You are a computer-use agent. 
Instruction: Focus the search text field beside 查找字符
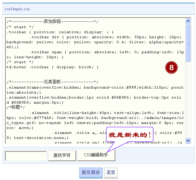coord(26,156)
